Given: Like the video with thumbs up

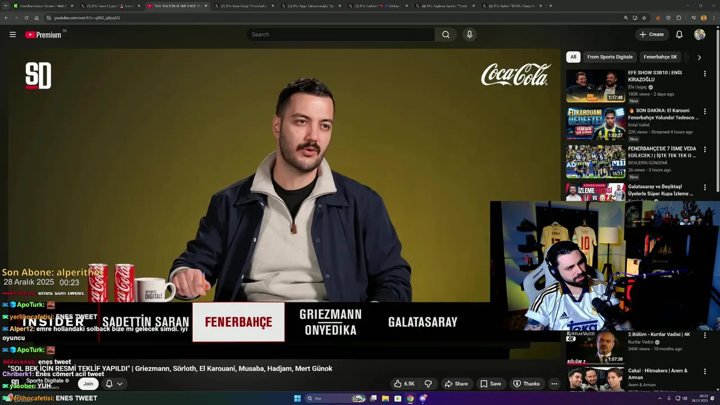Looking at the screenshot, I should click(x=404, y=384).
